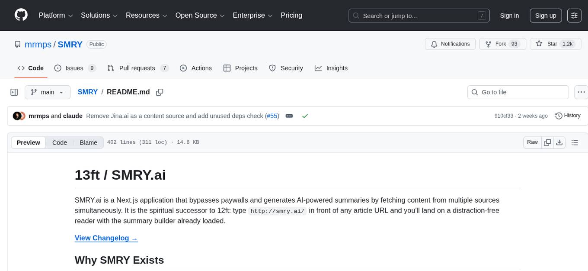Image resolution: width=588 pixels, height=271 pixels.
Task: Select the Preview view toggle
Action: click(x=29, y=142)
